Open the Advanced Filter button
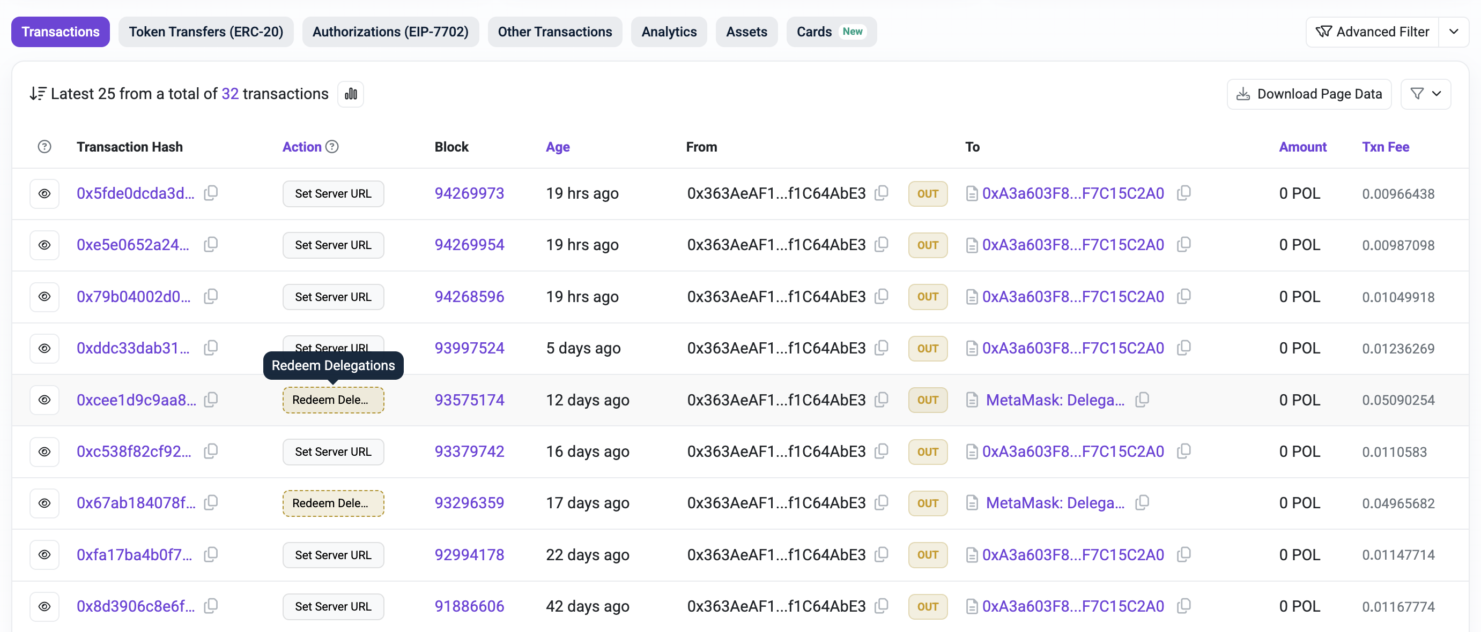Viewport: 1481px width, 632px height. [x=1372, y=32]
